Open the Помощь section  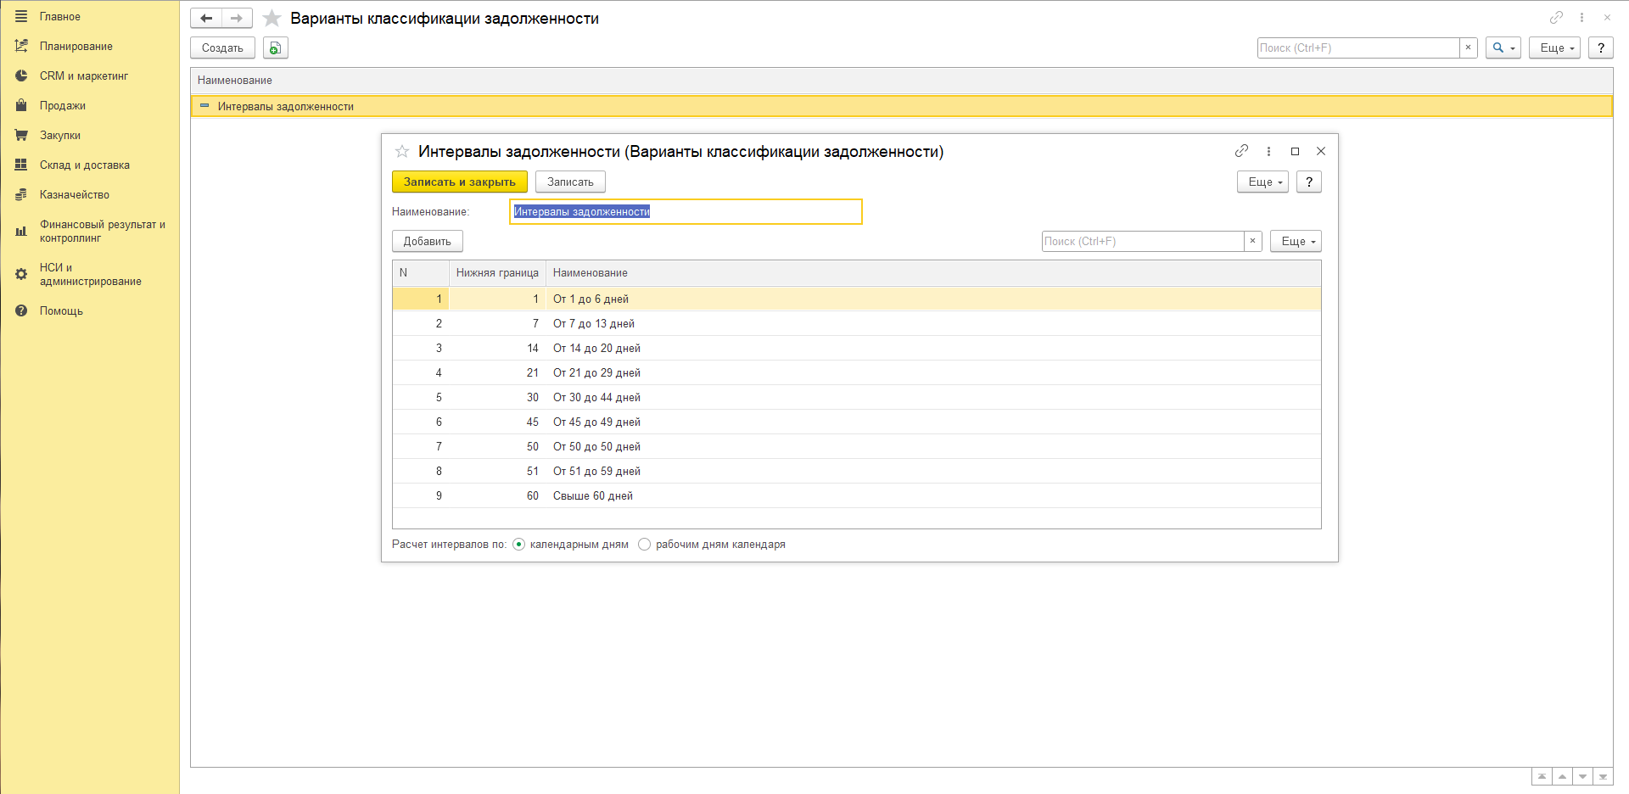click(x=61, y=310)
